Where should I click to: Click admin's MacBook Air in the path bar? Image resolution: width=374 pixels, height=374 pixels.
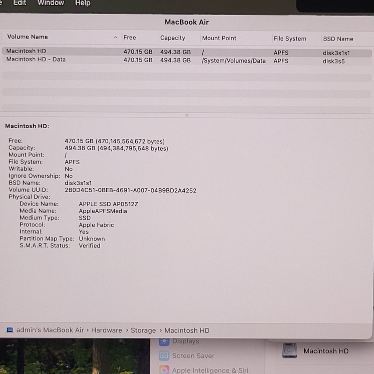point(50,330)
